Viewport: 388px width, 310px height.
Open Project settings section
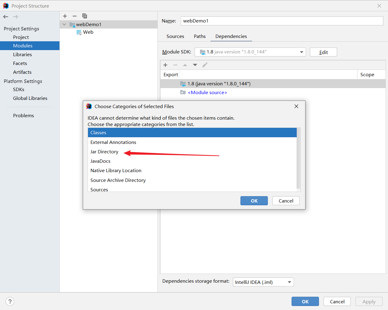(x=21, y=37)
